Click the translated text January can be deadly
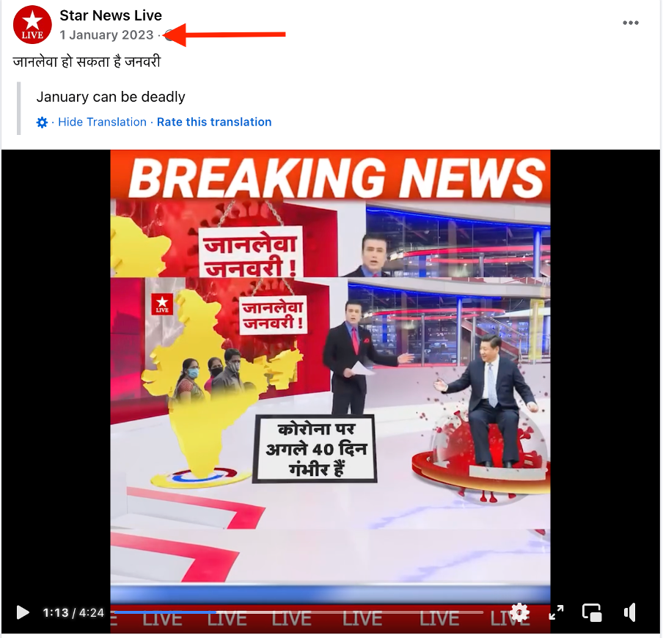663x638 pixels. click(111, 97)
